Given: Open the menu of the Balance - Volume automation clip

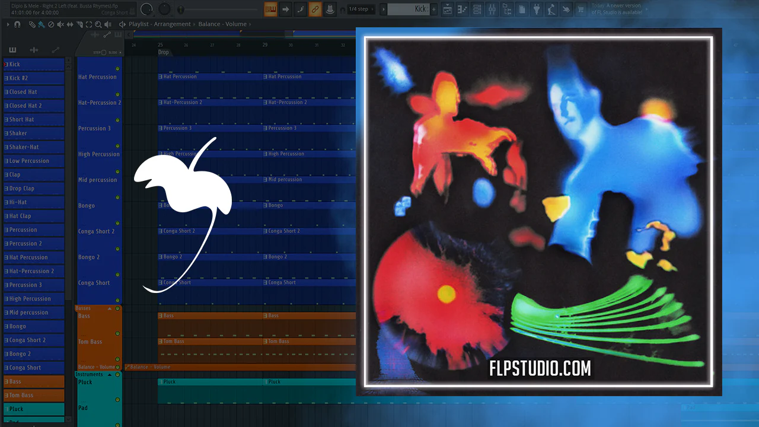Looking at the screenshot, I should [x=127, y=367].
